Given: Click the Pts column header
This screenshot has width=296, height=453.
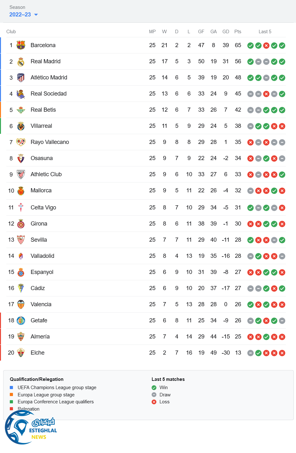Looking at the screenshot, I should 238,32.
